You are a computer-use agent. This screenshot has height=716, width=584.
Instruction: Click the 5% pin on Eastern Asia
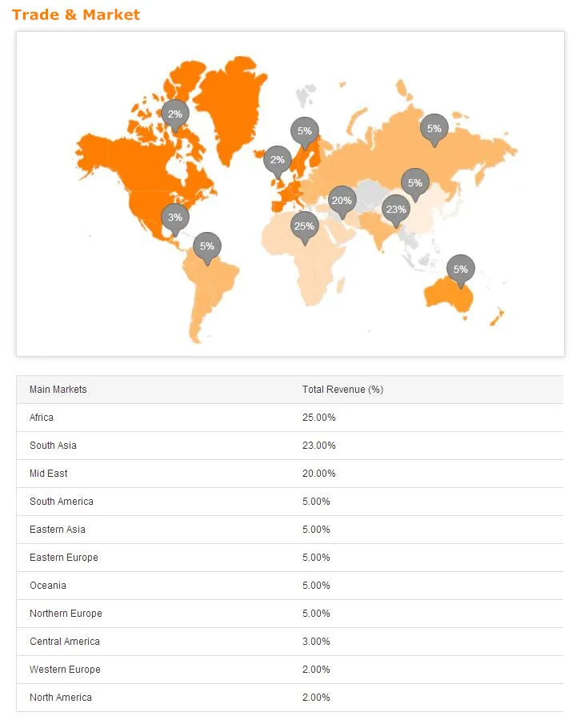pyautogui.click(x=414, y=183)
